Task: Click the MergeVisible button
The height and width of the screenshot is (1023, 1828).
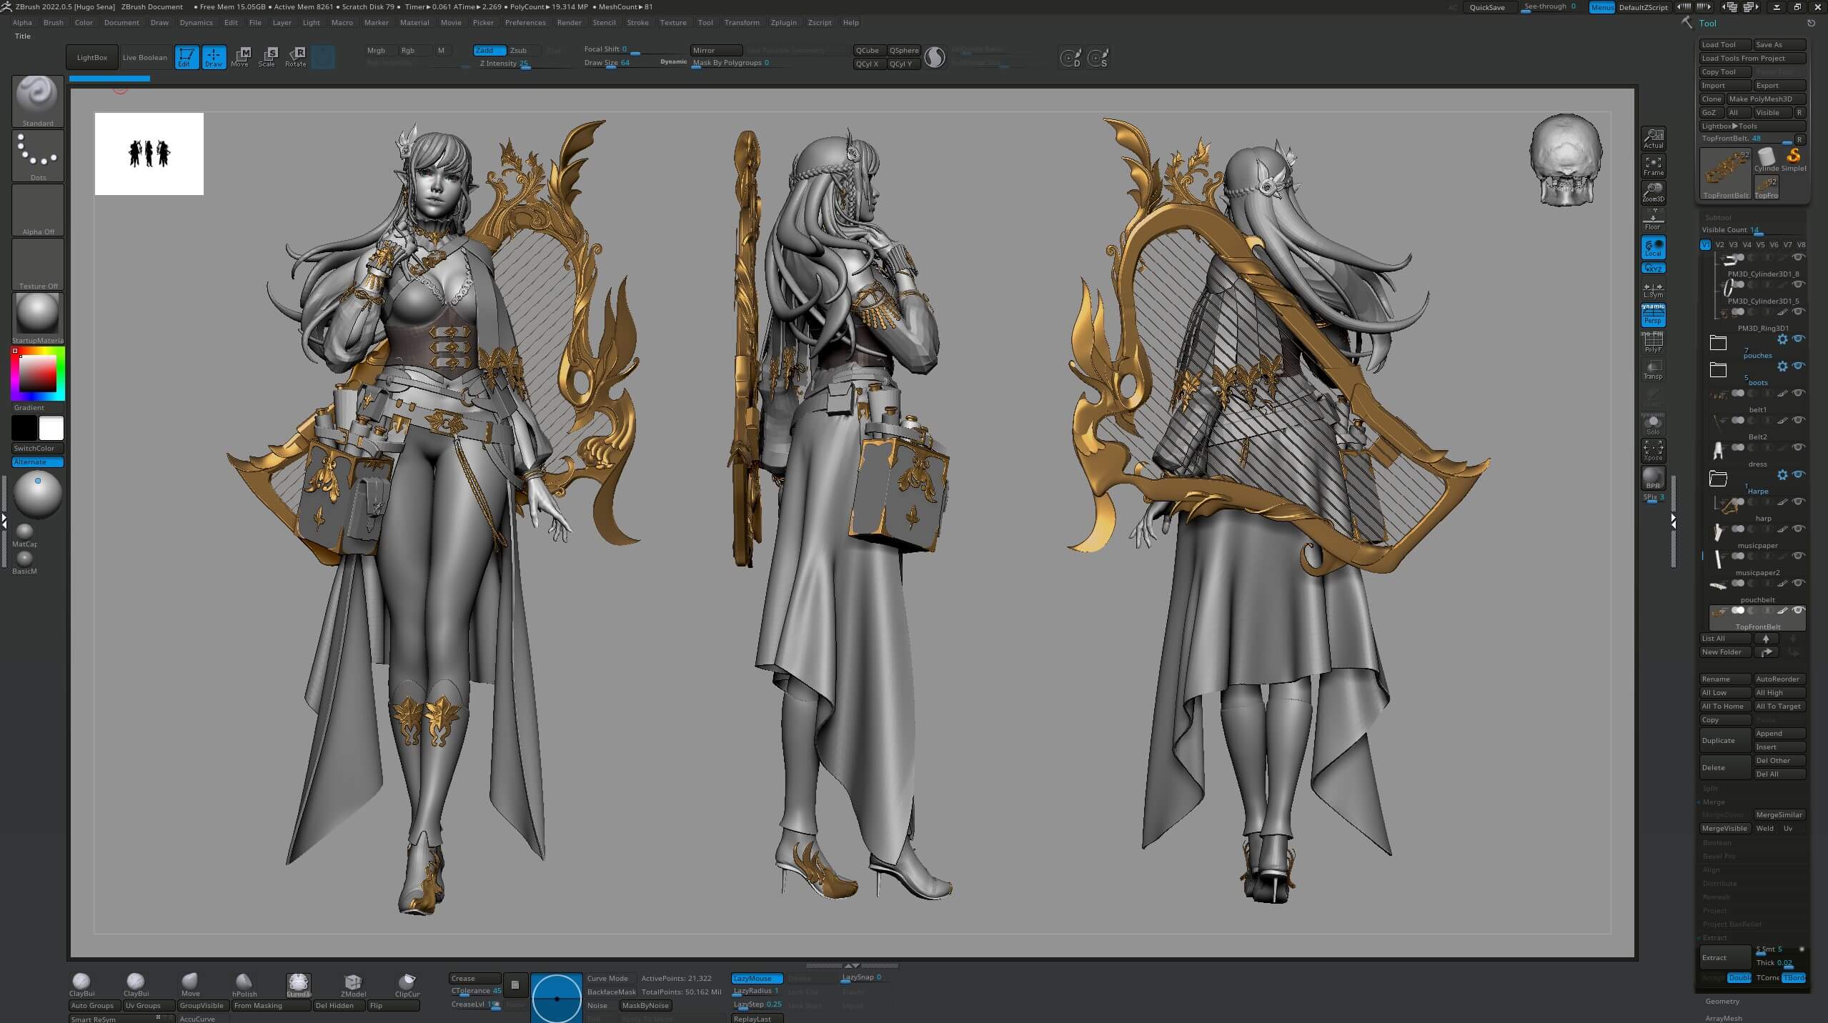Action: tap(1724, 828)
